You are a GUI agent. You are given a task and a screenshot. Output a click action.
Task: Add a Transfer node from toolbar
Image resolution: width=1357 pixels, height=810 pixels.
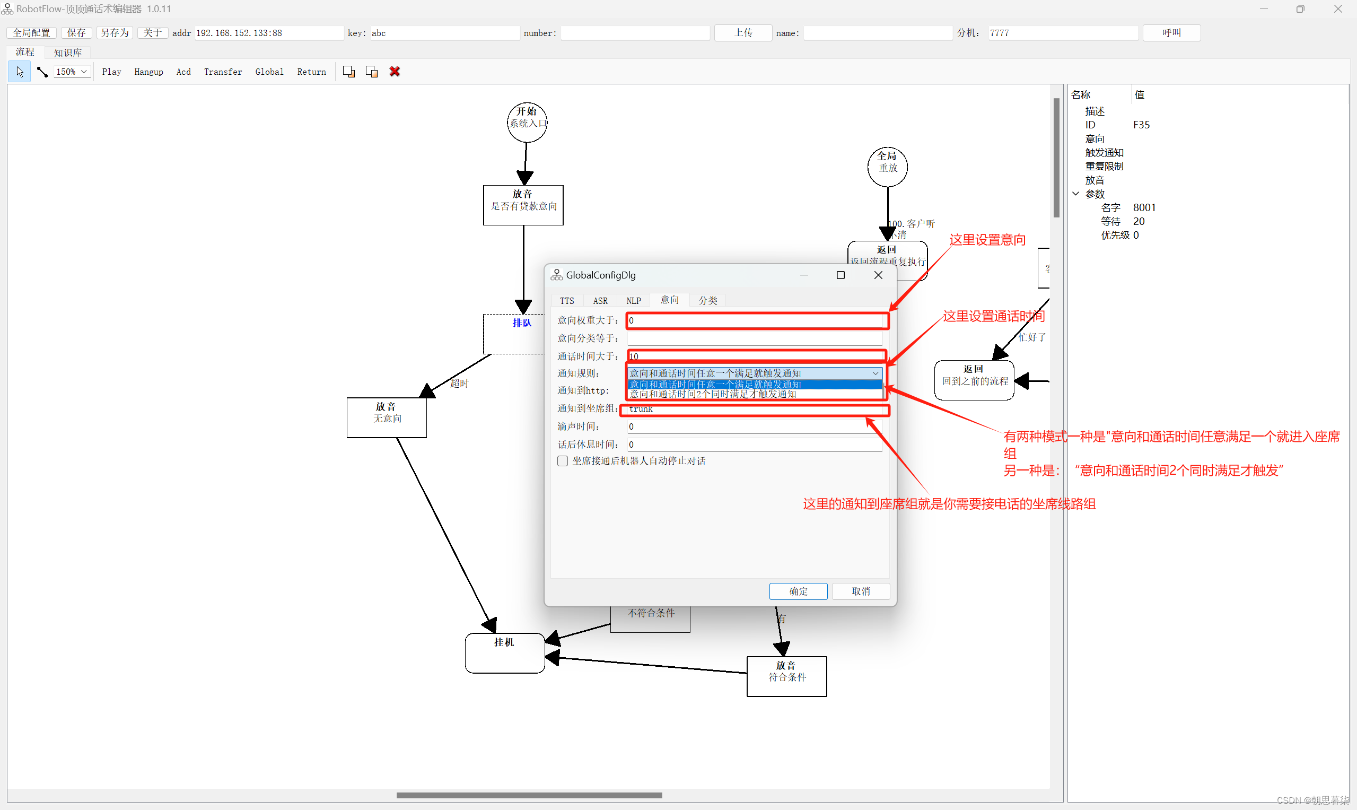click(x=223, y=72)
